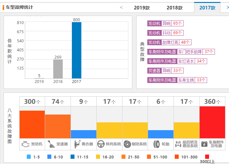Click the 300个 engine count

pyautogui.click(x=32, y=102)
